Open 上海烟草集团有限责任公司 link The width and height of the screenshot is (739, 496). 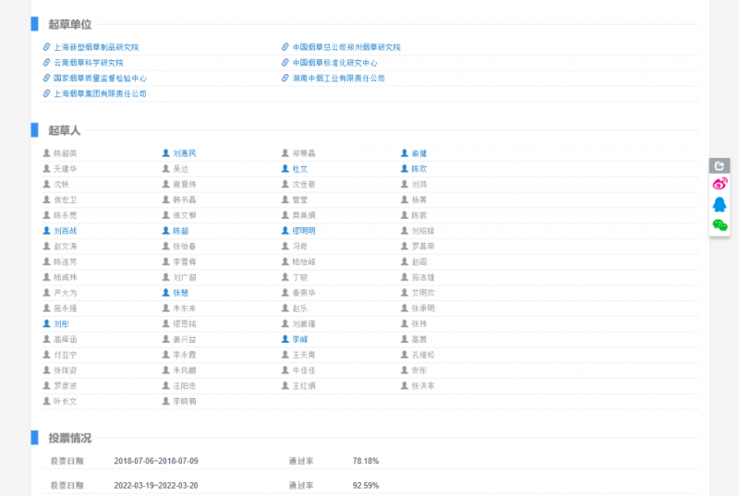[100, 93]
